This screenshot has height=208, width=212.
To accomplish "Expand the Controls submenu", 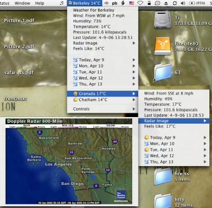I will [x=102, y=109].
